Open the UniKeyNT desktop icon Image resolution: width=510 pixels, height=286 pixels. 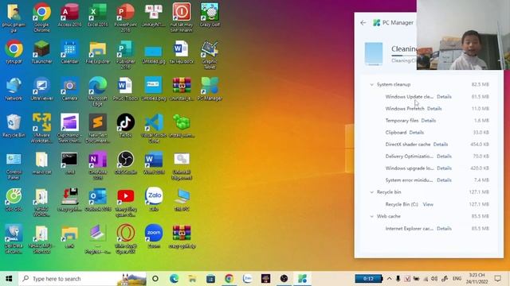click(154, 15)
